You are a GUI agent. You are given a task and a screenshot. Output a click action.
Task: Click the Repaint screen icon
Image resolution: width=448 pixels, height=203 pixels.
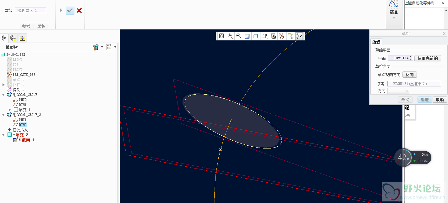[x=247, y=36]
